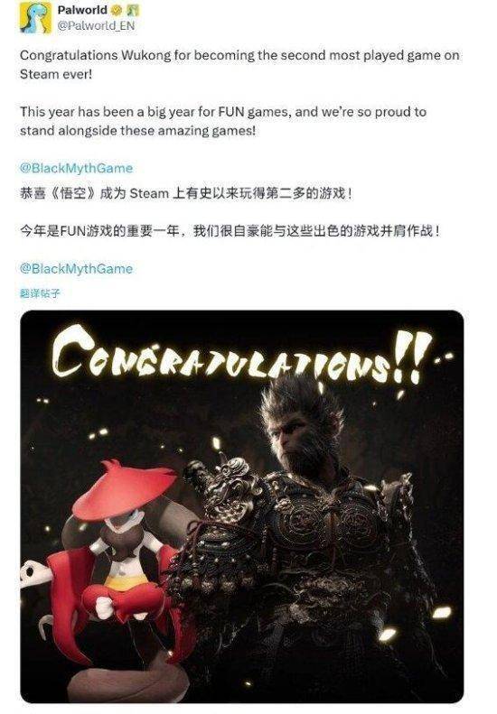Screen dimensions: 497x714
Task: Click the Chinese line starting 恭喜《悟空》
Action: 186,193
